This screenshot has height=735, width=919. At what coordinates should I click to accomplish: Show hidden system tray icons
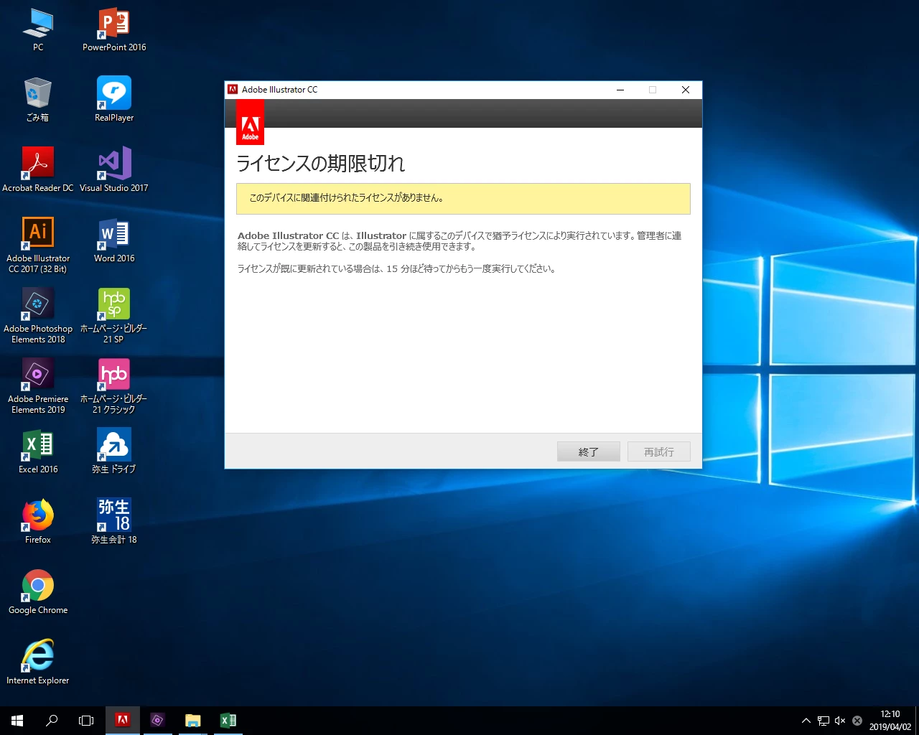tap(806, 721)
